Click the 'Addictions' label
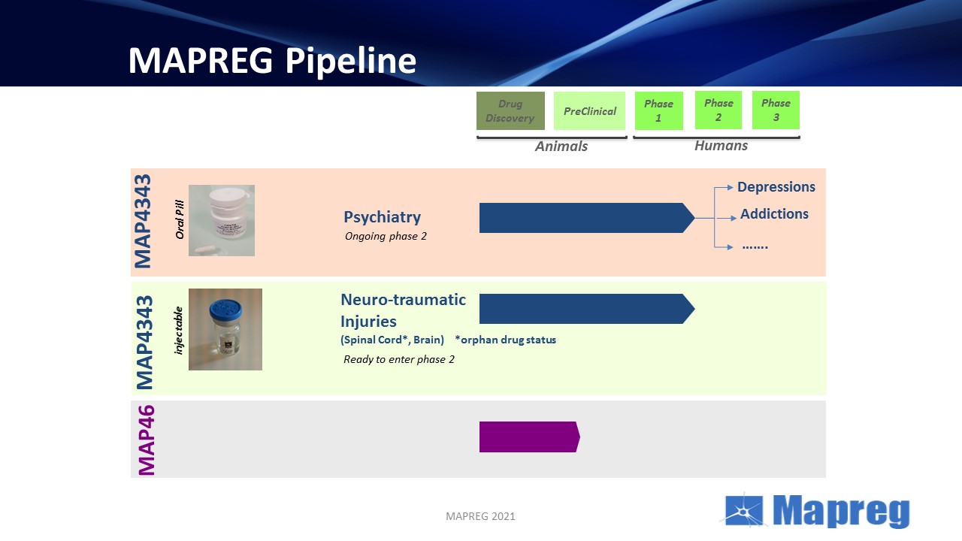Screen dimensions: 962x541 pos(774,214)
